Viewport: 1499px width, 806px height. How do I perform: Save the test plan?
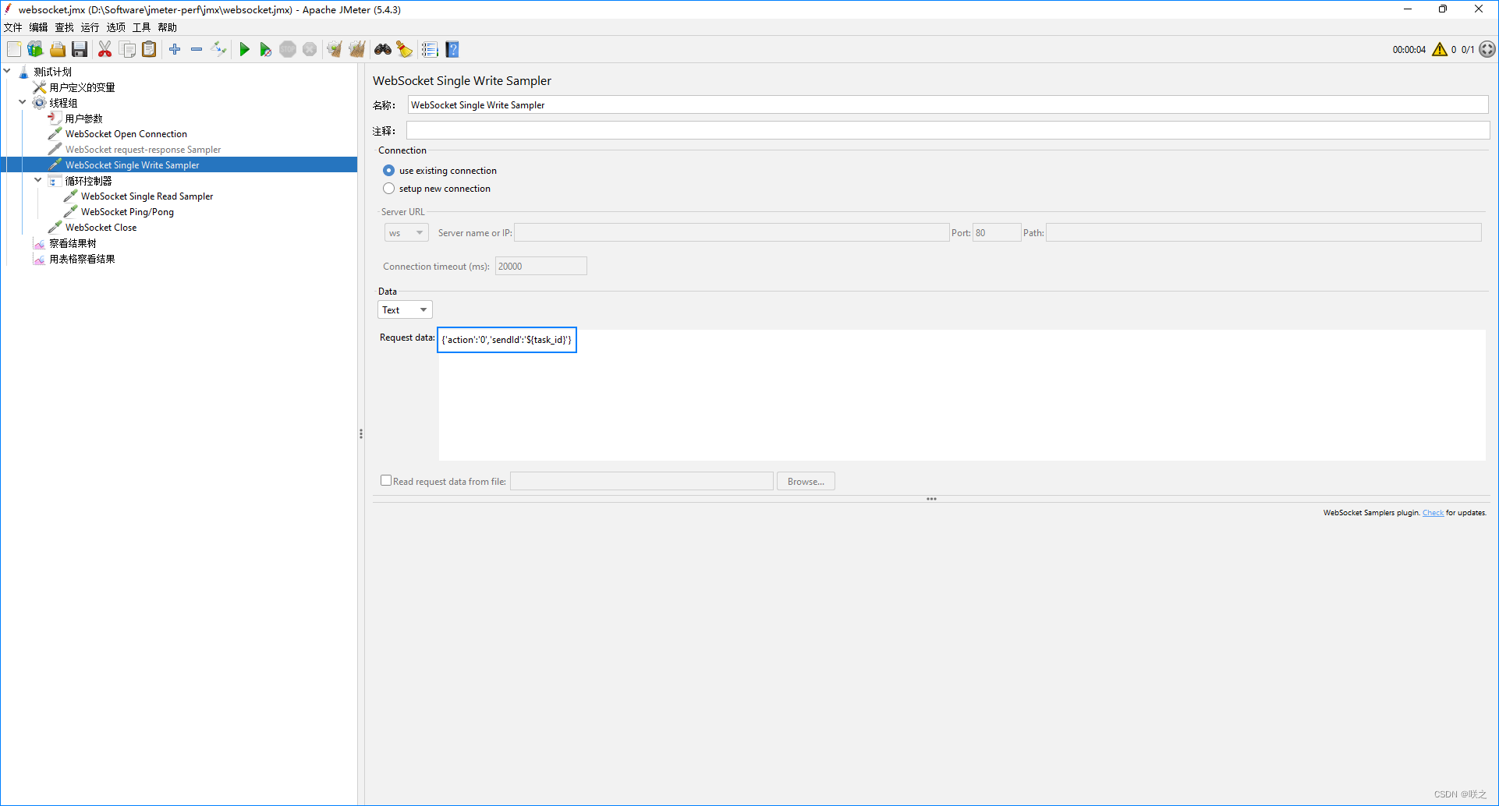80,49
